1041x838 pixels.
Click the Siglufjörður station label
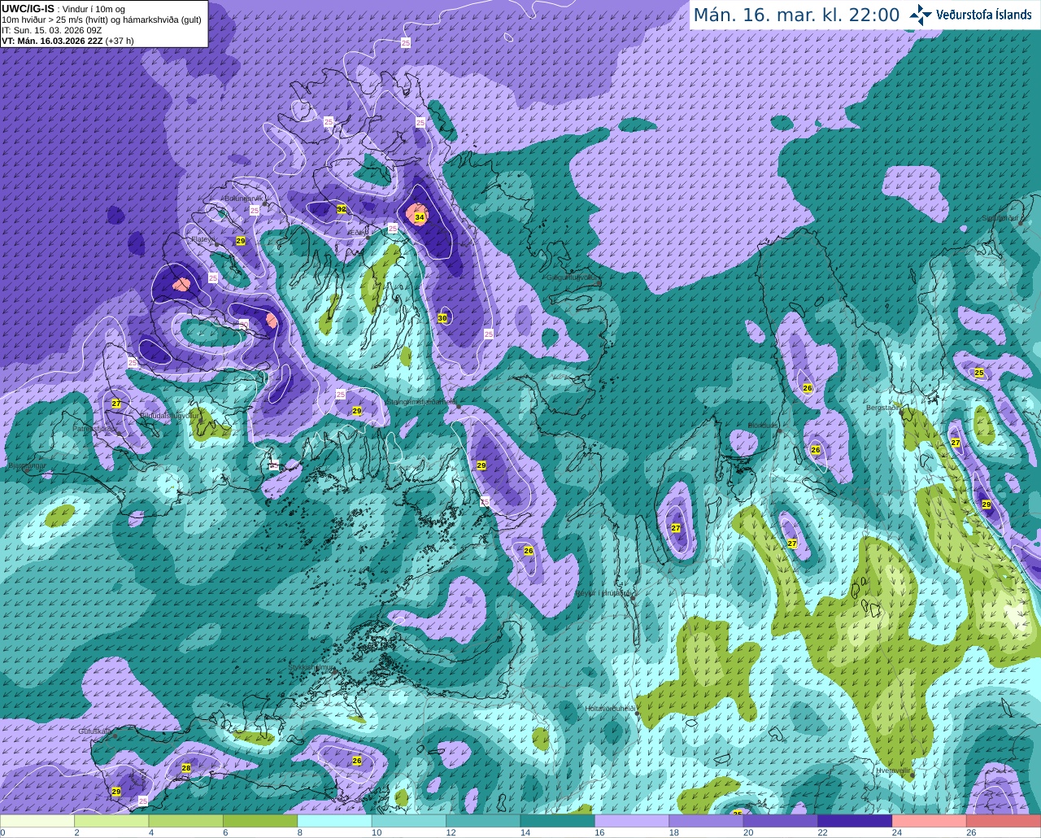pyautogui.click(x=1002, y=218)
